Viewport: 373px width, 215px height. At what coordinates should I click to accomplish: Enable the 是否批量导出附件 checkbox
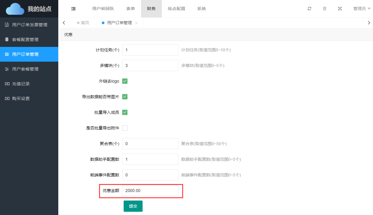125,128
